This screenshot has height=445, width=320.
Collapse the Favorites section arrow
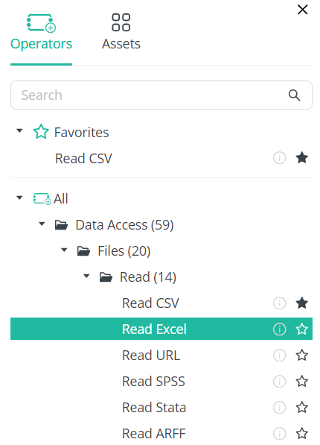19,131
